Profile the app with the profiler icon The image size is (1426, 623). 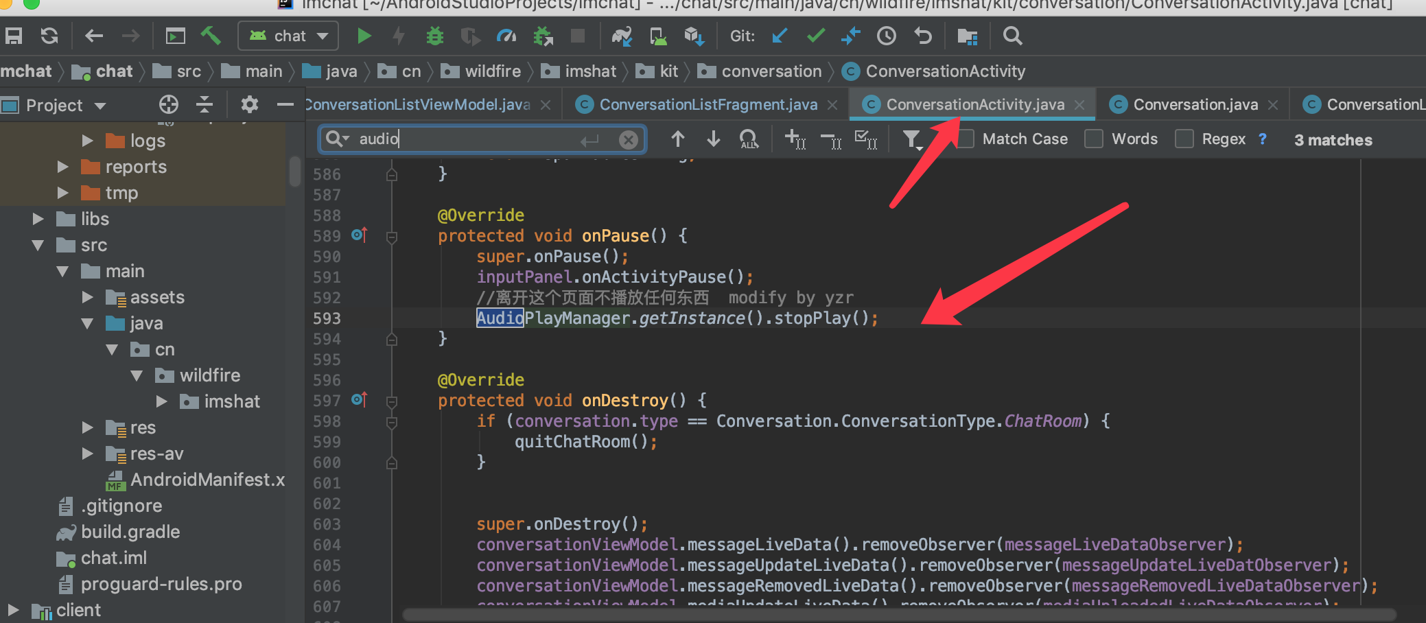coord(507,36)
